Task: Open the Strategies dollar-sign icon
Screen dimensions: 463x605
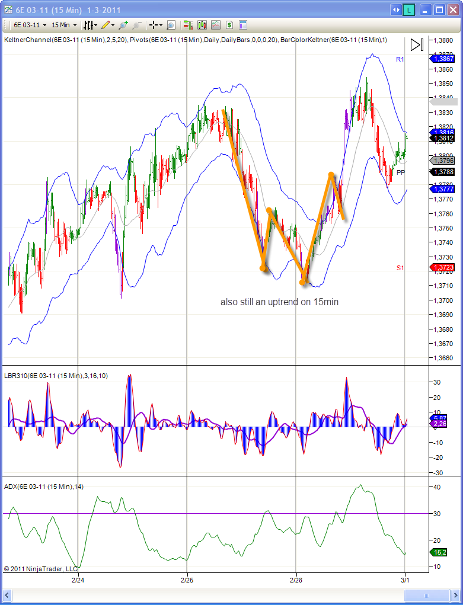Action: (229, 25)
